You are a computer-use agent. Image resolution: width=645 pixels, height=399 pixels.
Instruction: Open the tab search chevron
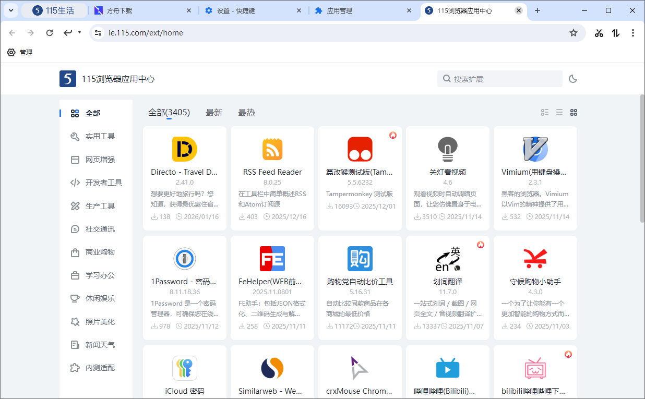point(11,10)
